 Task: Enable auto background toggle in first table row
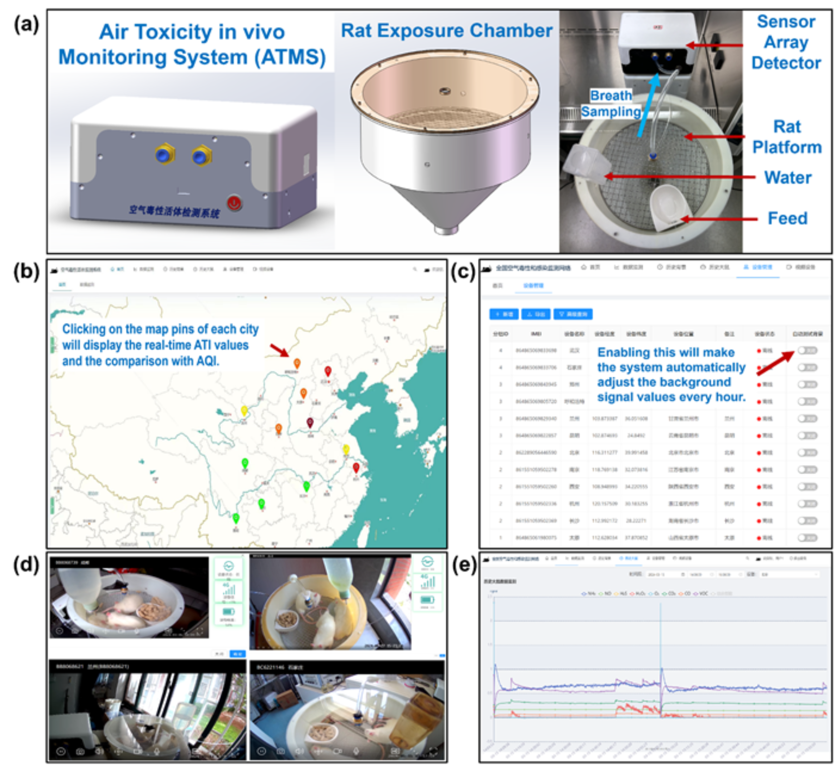[807, 351]
